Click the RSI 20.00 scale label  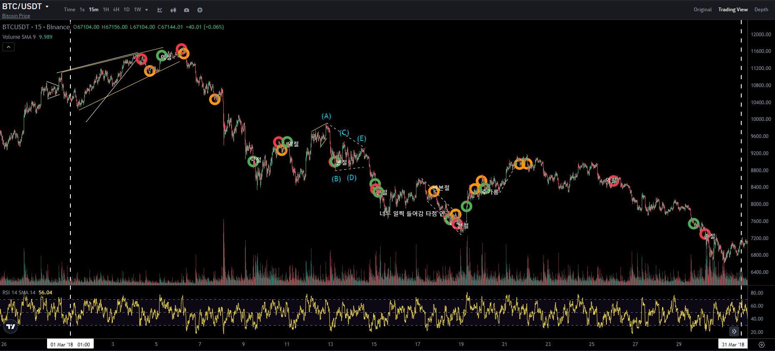757,332
